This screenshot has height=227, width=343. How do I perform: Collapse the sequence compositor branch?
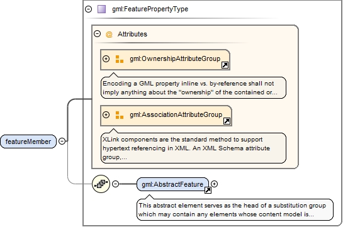coord(116,184)
